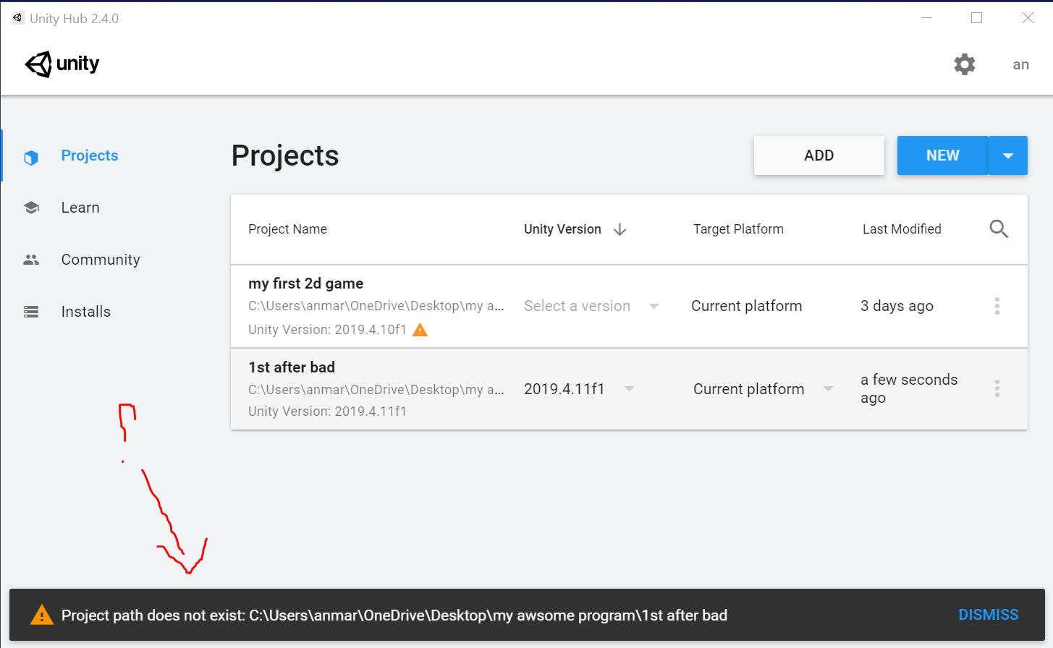
Task: Open more options for 'my first 2d game'
Action: 997,306
